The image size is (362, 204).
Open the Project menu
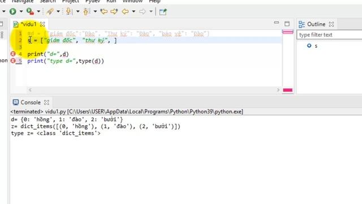[x=70, y=1]
